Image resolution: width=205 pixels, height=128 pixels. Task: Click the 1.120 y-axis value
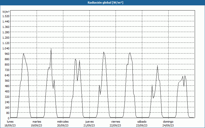pos(6,43)
